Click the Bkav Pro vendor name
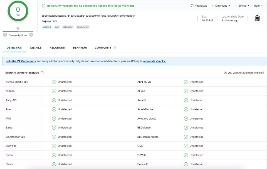Screen dimensions: 267x169 (11, 146)
